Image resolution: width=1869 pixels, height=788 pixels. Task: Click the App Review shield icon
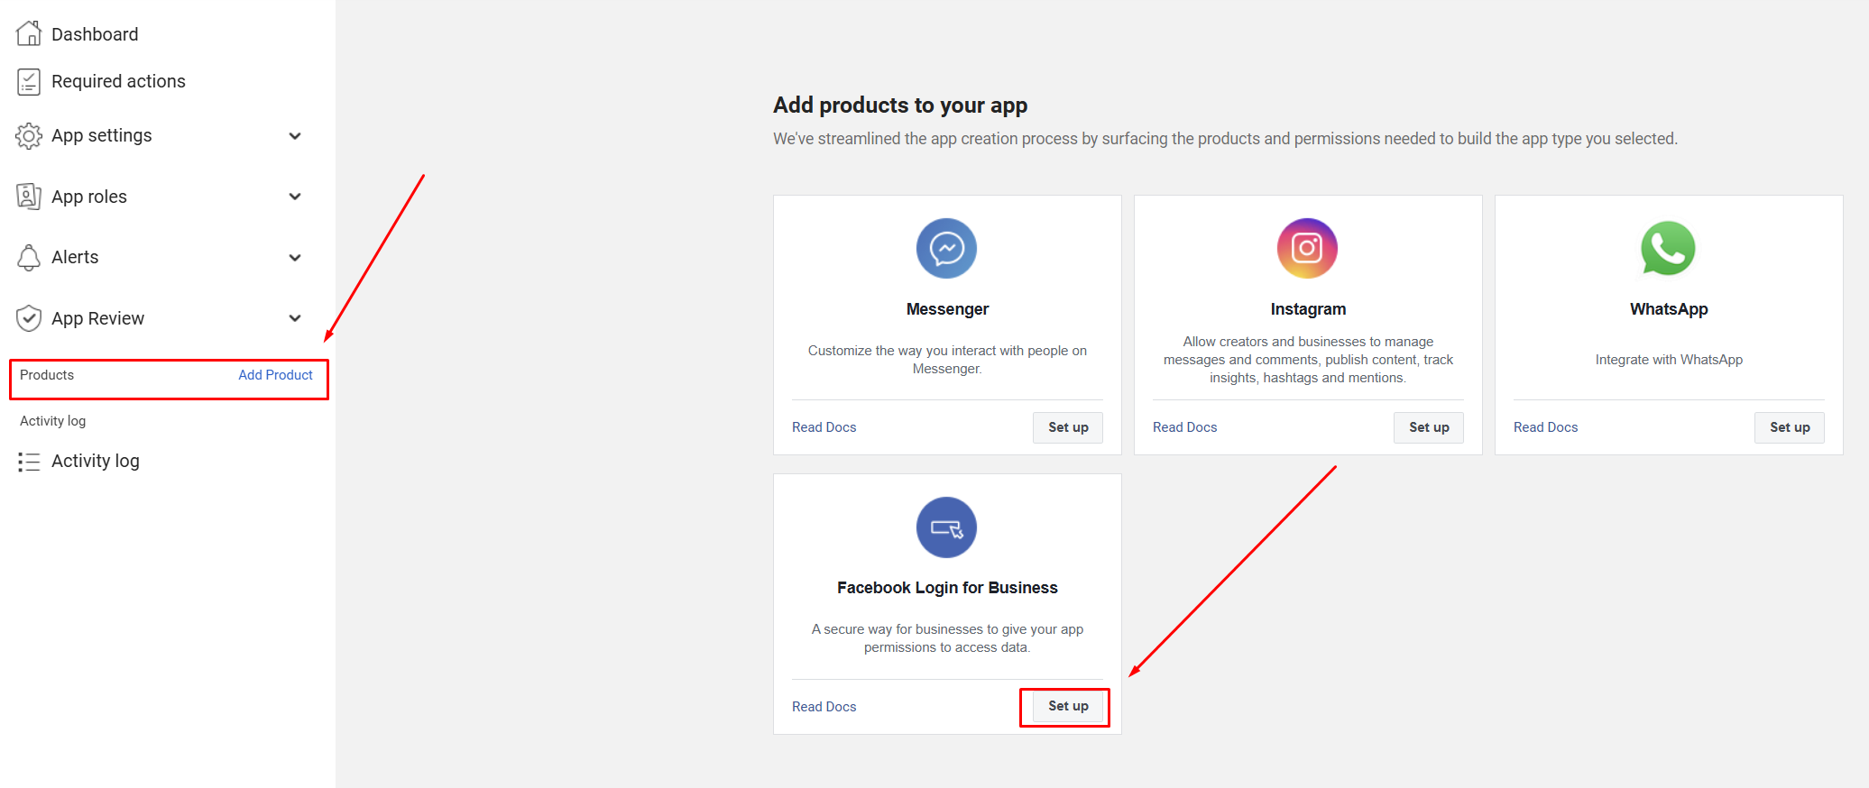(x=29, y=318)
